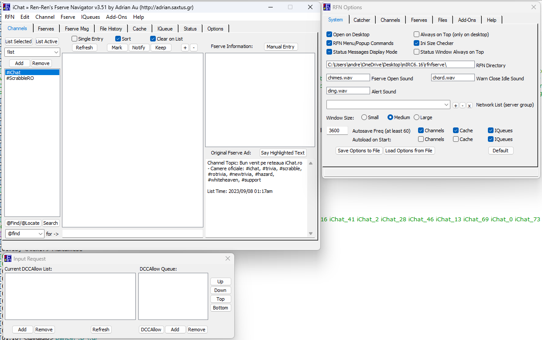The width and height of the screenshot is (542, 340).
Task: Click the @Find/@Locate button
Action: point(23,223)
